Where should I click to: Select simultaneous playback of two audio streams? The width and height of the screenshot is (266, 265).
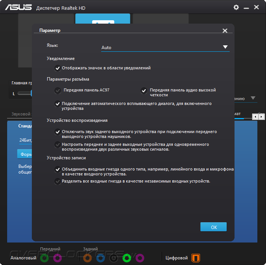58,144
